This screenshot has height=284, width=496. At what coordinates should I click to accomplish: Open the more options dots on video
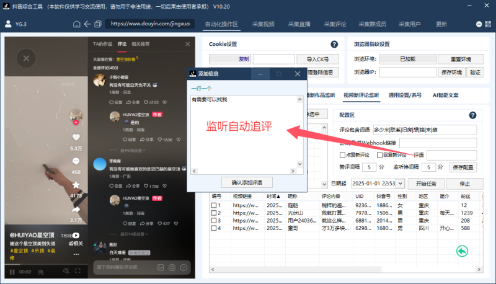(76, 254)
